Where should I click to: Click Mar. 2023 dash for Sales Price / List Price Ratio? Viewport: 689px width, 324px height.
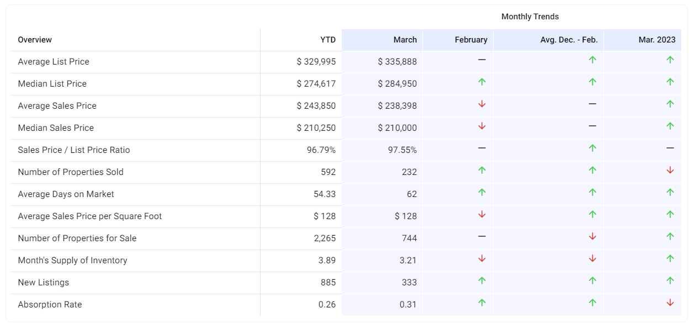pos(670,148)
